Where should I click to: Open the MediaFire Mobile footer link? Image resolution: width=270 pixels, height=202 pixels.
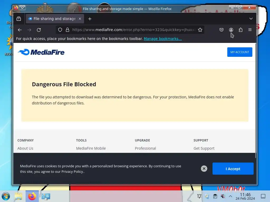pos(91,148)
